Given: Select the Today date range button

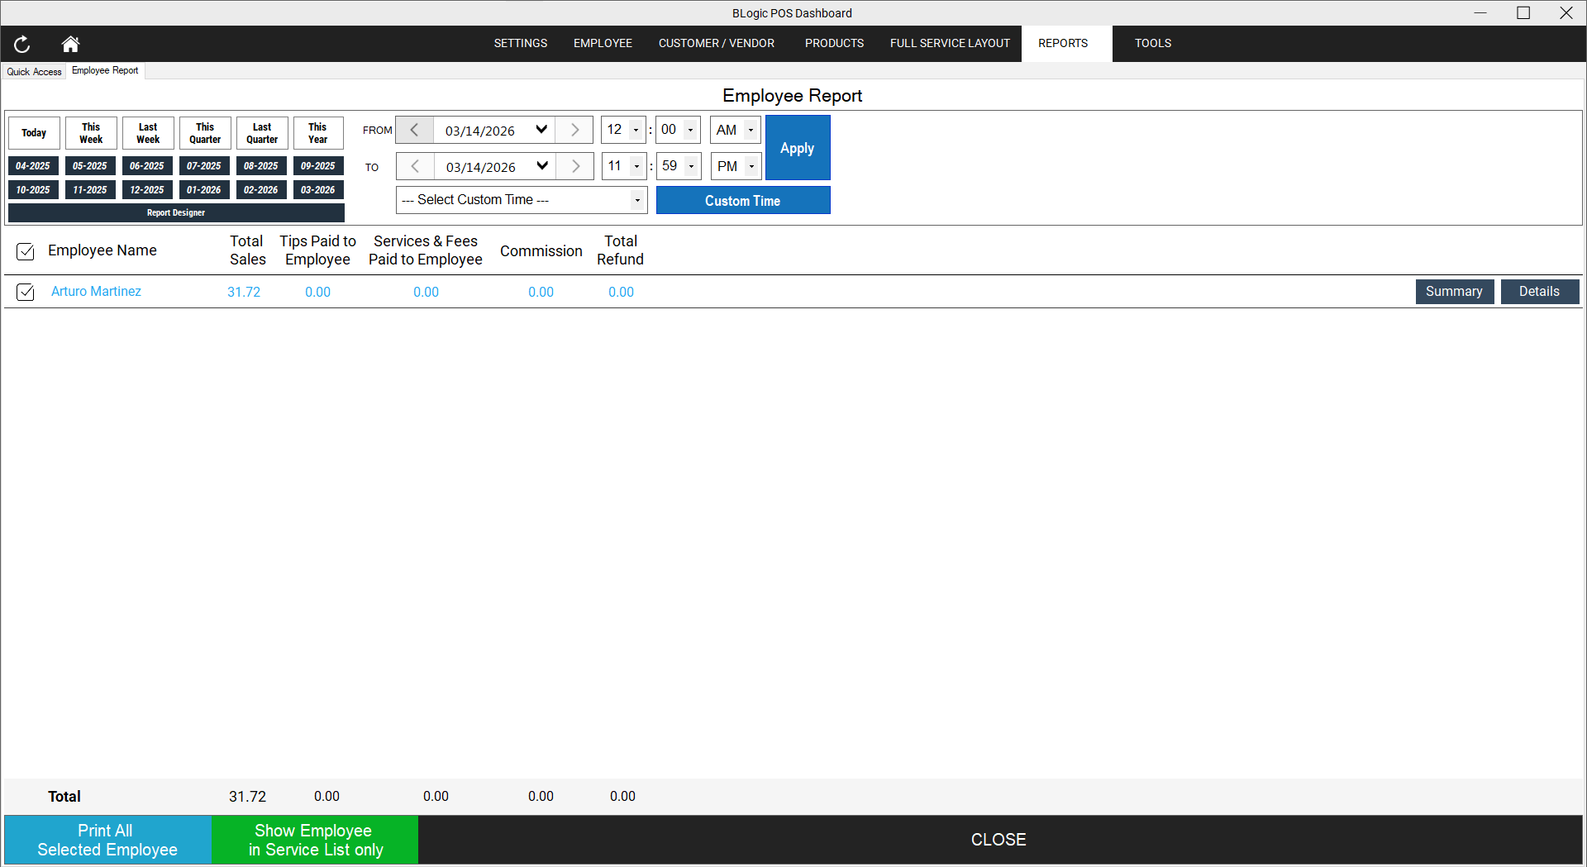Looking at the screenshot, I should tap(34, 133).
